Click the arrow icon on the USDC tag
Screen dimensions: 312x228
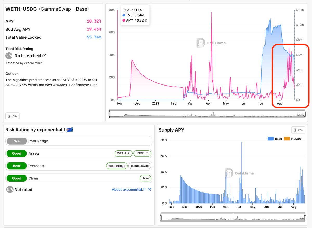tap(147, 153)
